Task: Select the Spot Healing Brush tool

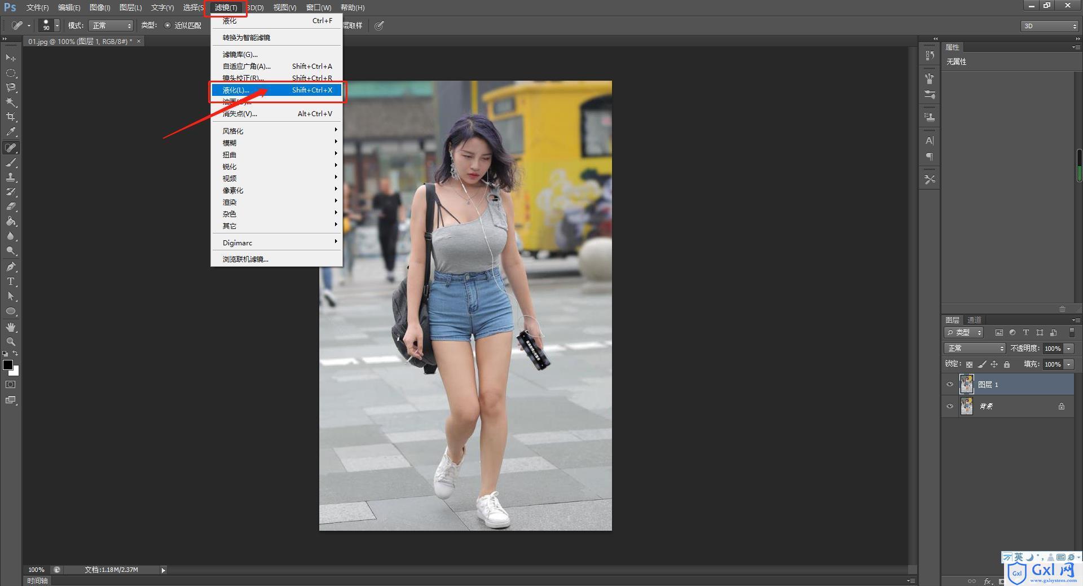Action: click(x=11, y=148)
